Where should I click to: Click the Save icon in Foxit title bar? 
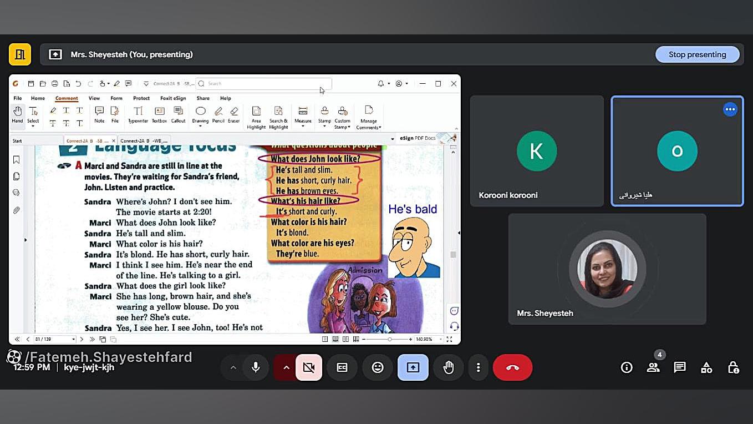[x=31, y=84]
